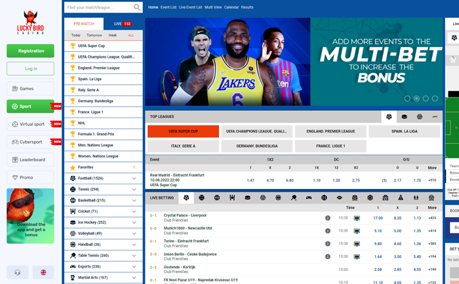The width and height of the screenshot is (459, 284).
Task: Click the Favorites star icon
Action: (x=73, y=167)
